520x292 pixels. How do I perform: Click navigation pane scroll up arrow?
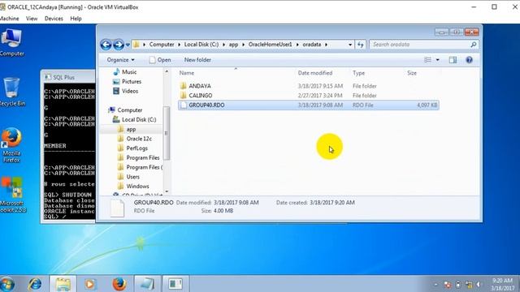tap(167, 71)
